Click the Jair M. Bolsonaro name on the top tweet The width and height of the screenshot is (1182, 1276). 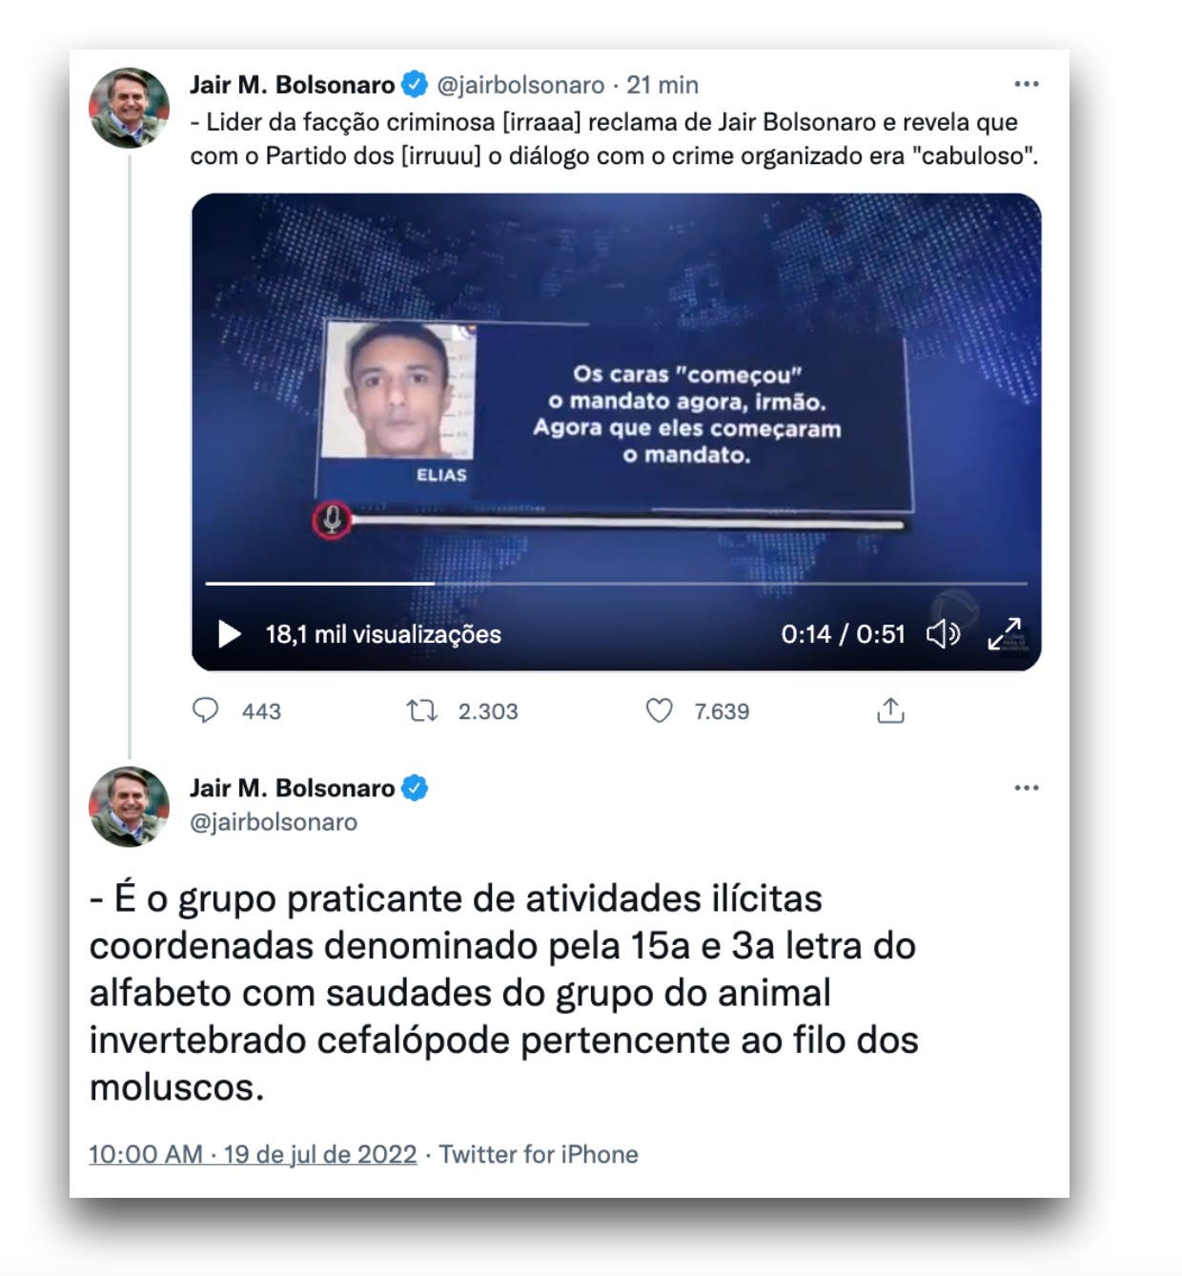292,85
